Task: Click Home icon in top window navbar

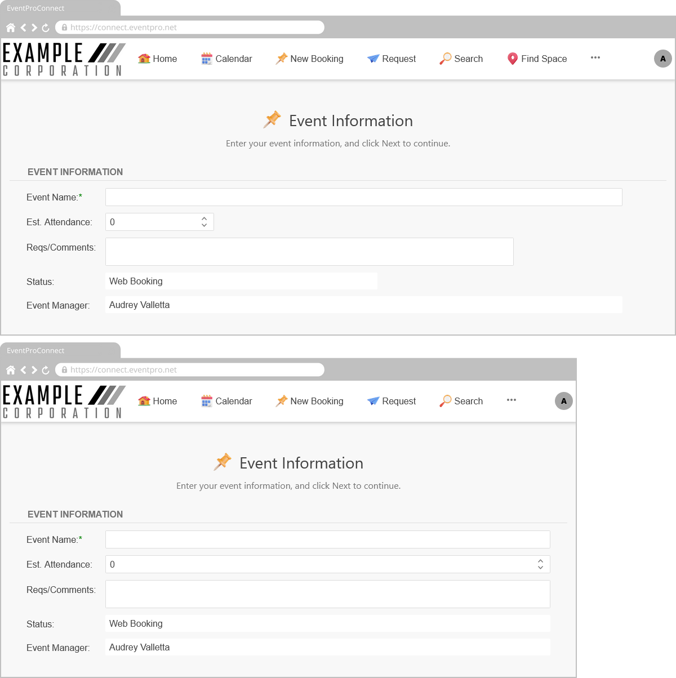Action: (144, 59)
